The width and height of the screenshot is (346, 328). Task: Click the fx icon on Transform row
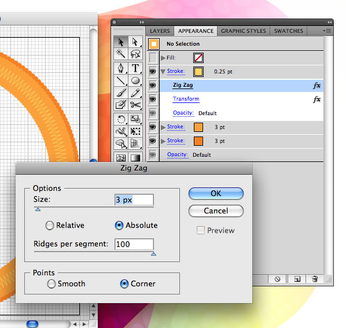point(316,99)
